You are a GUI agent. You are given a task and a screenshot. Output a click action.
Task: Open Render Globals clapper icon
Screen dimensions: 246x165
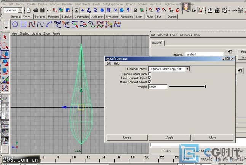pyautogui.click(x=224, y=10)
